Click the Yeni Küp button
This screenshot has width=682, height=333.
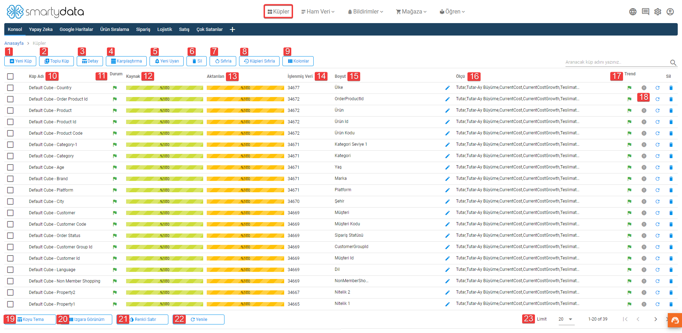[x=20, y=61]
